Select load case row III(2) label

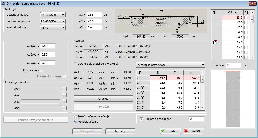(x=143, y=93)
